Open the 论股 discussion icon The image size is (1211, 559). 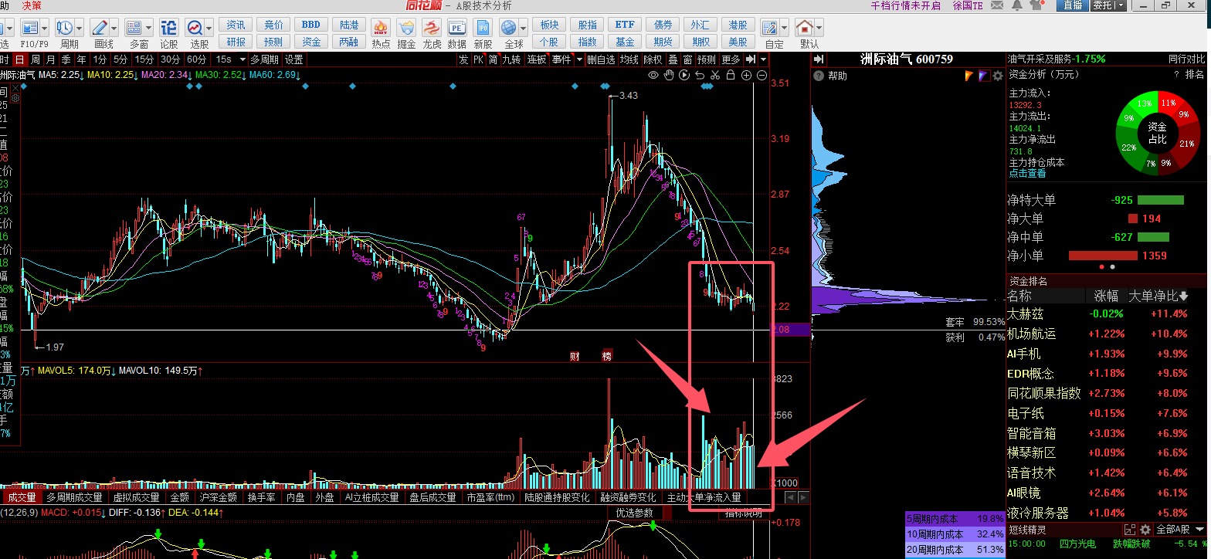coord(168,28)
